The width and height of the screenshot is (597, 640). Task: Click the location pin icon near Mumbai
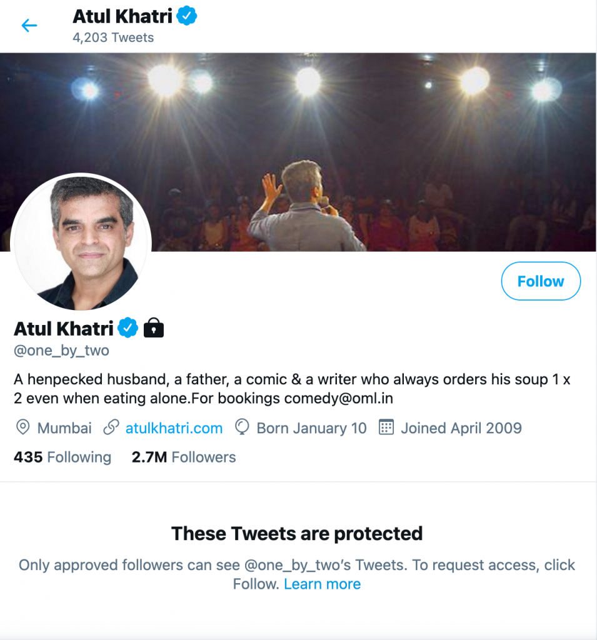click(23, 428)
